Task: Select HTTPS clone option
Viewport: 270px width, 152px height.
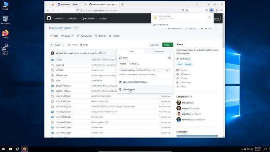Action: [x=123, y=64]
